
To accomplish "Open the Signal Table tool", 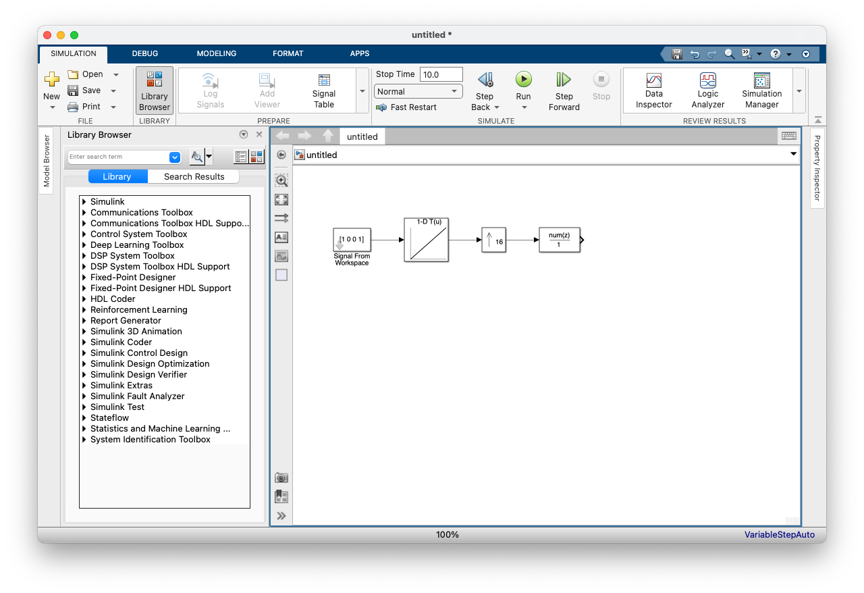I will [x=324, y=90].
